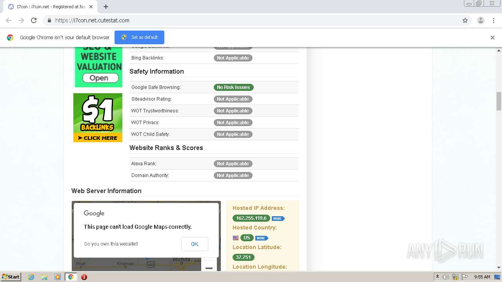Open a new browser tab
The height and width of the screenshot is (282, 502).
(106, 7)
